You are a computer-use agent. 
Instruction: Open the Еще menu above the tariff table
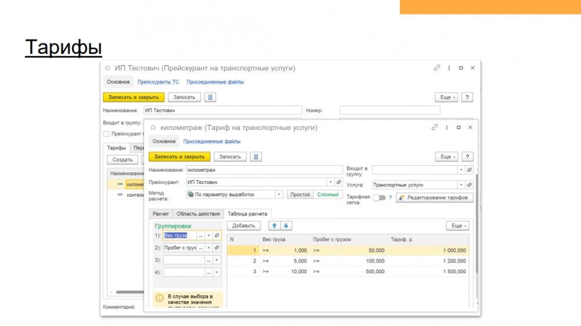click(457, 226)
